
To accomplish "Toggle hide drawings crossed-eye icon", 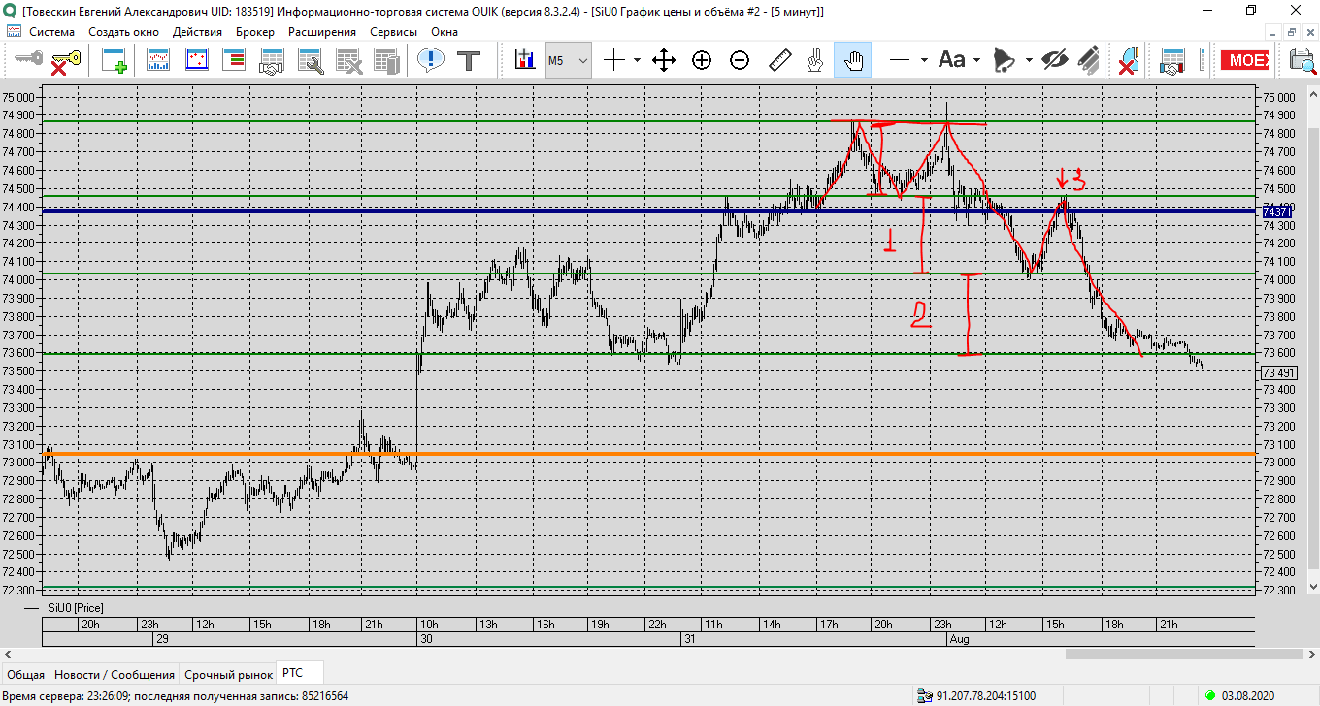I will click(1054, 61).
